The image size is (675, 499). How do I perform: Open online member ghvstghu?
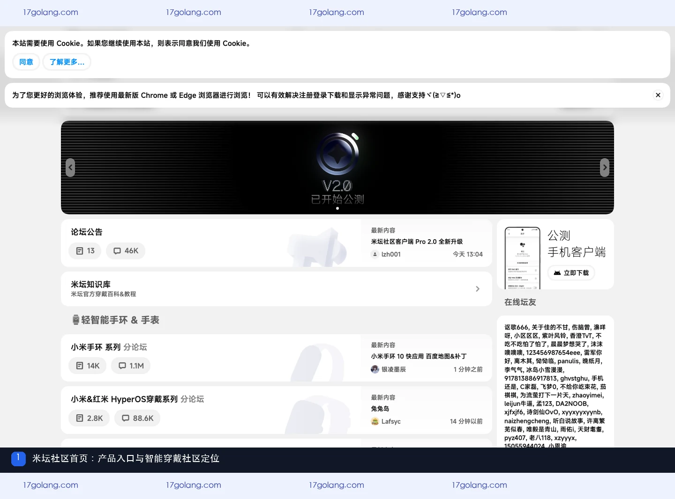pyautogui.click(x=574, y=378)
